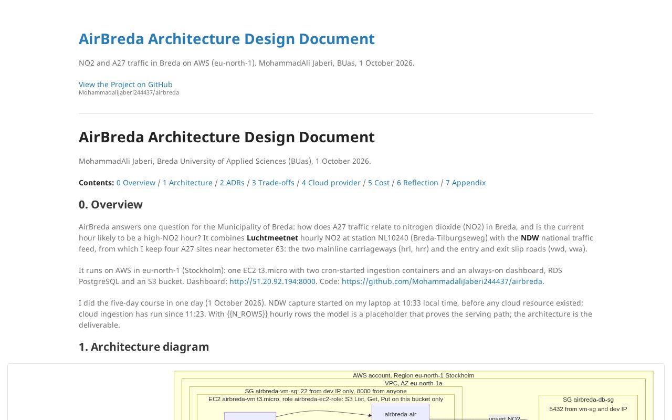Click the MohammadaliJaberi244437/airbreda repo caption

(129, 92)
